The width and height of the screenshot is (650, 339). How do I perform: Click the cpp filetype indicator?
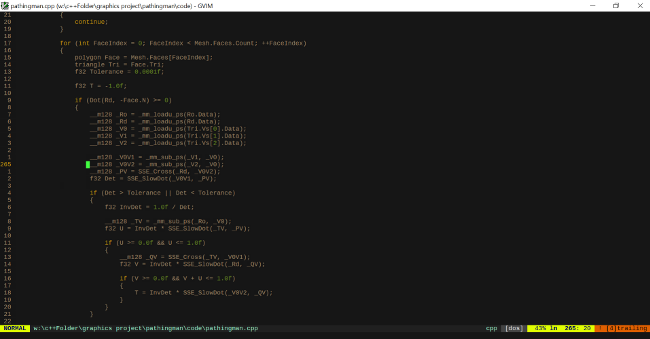pyautogui.click(x=491, y=328)
